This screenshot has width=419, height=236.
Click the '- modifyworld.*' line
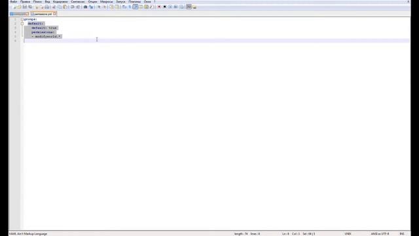[46, 37]
